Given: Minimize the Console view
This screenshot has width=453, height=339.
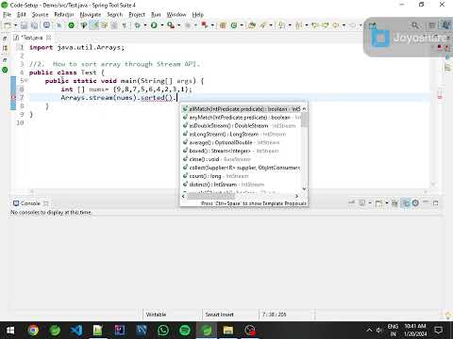Looking at the screenshot, I should (x=426, y=202).
